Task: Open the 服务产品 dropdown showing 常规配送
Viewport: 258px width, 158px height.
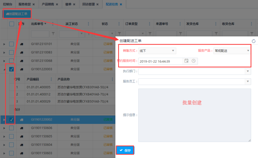Action: tap(232, 51)
